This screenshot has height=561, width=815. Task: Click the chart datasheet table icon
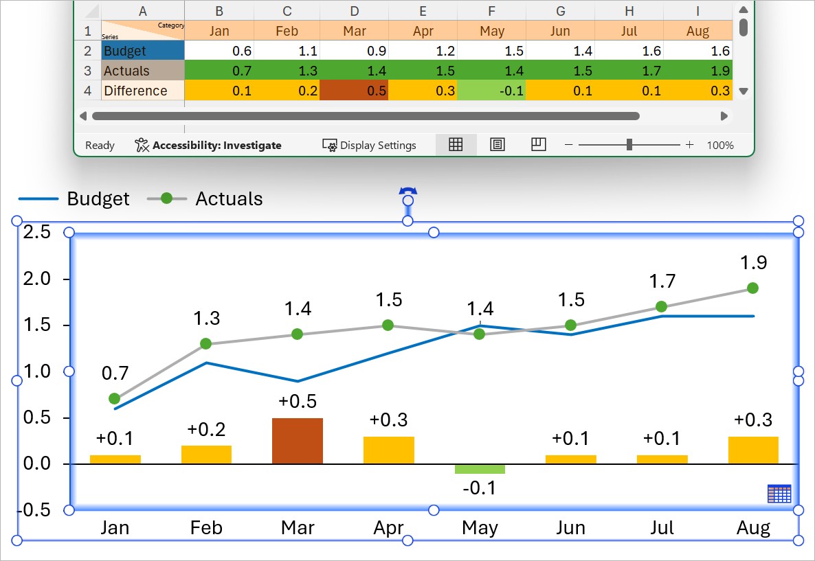(779, 493)
